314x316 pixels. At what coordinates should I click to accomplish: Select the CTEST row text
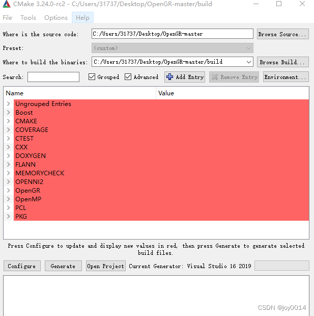click(x=24, y=139)
